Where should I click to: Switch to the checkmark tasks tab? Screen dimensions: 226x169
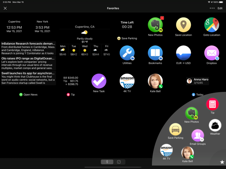coord(119,162)
